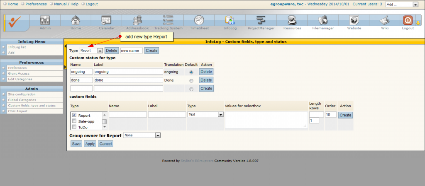Tick the ToDo type checkbox
This screenshot has width=425, height=186.
click(x=74, y=127)
